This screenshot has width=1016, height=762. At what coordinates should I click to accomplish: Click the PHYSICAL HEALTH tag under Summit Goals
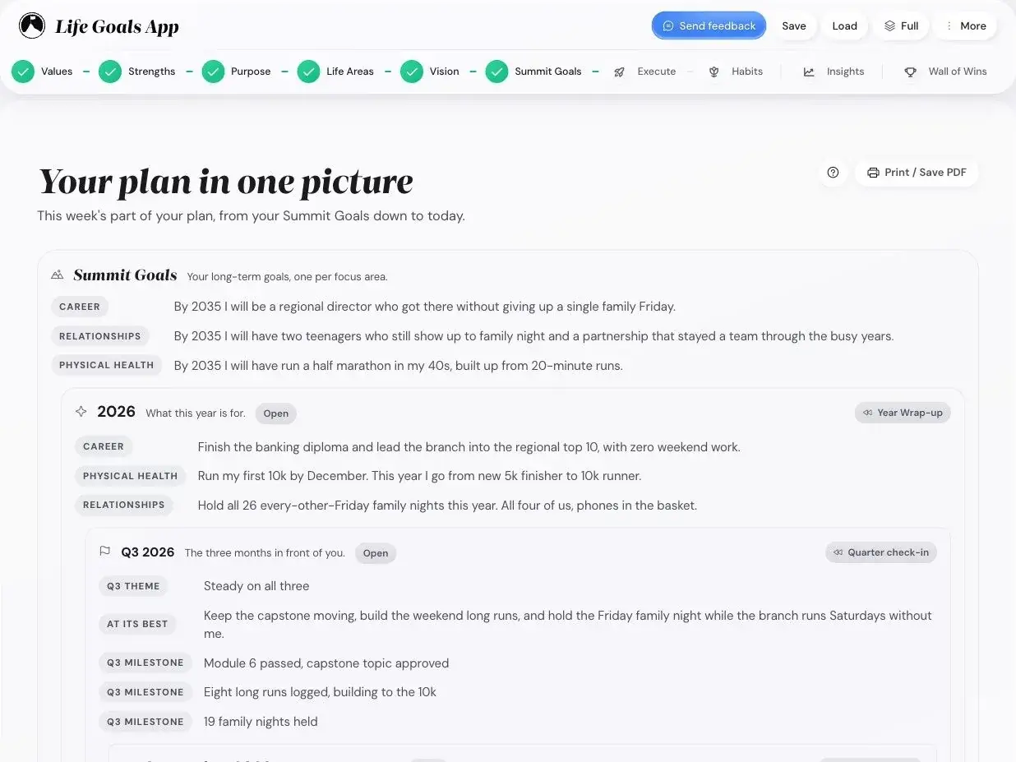[x=106, y=365]
